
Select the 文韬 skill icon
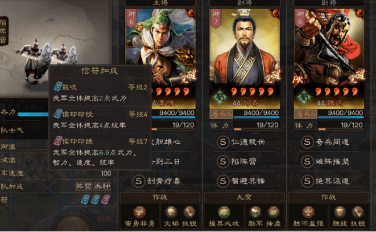(x=171, y=212)
